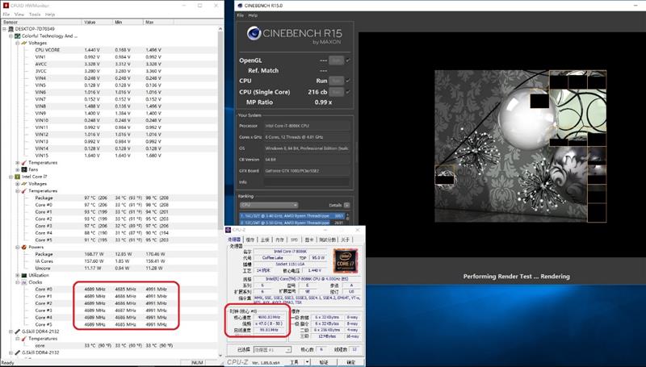Open the 工具 dropdown arrow in CPU-Z
Screen dimensions: 646x367
[307, 362]
